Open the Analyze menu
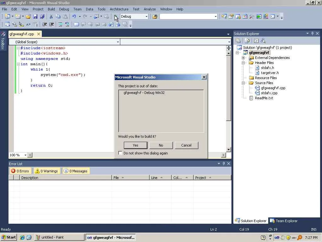Image resolution: width=322 pixels, height=242 pixels. pos(150,9)
